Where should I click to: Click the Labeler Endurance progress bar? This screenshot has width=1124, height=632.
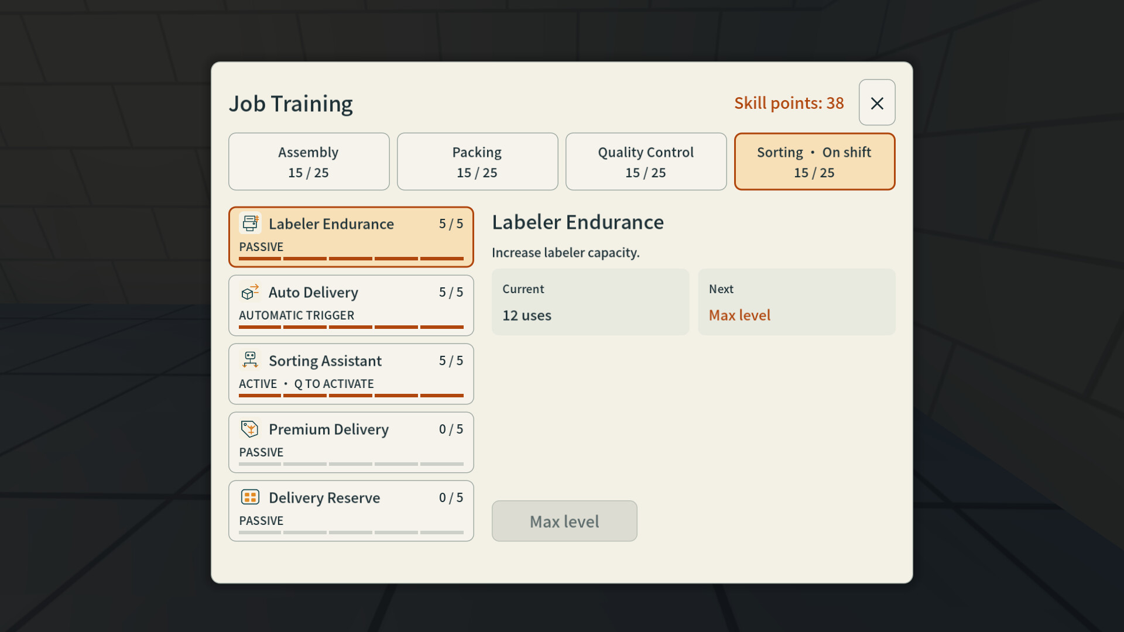(351, 258)
